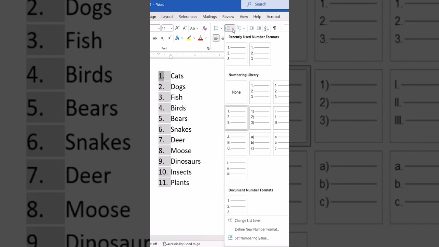Screen dimensions: 439x247
Task: Open the Review ribbon tab
Action: pyautogui.click(x=228, y=16)
